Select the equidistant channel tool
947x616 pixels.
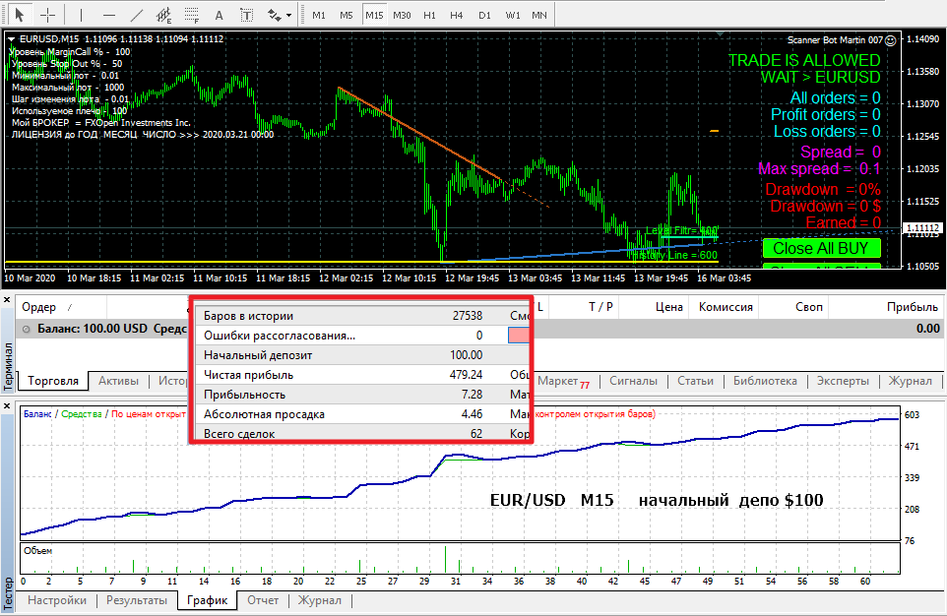[163, 15]
